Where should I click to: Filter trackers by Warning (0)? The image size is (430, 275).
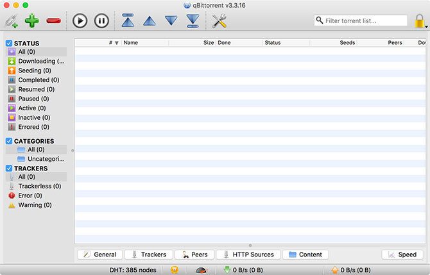pyautogui.click(x=36, y=205)
